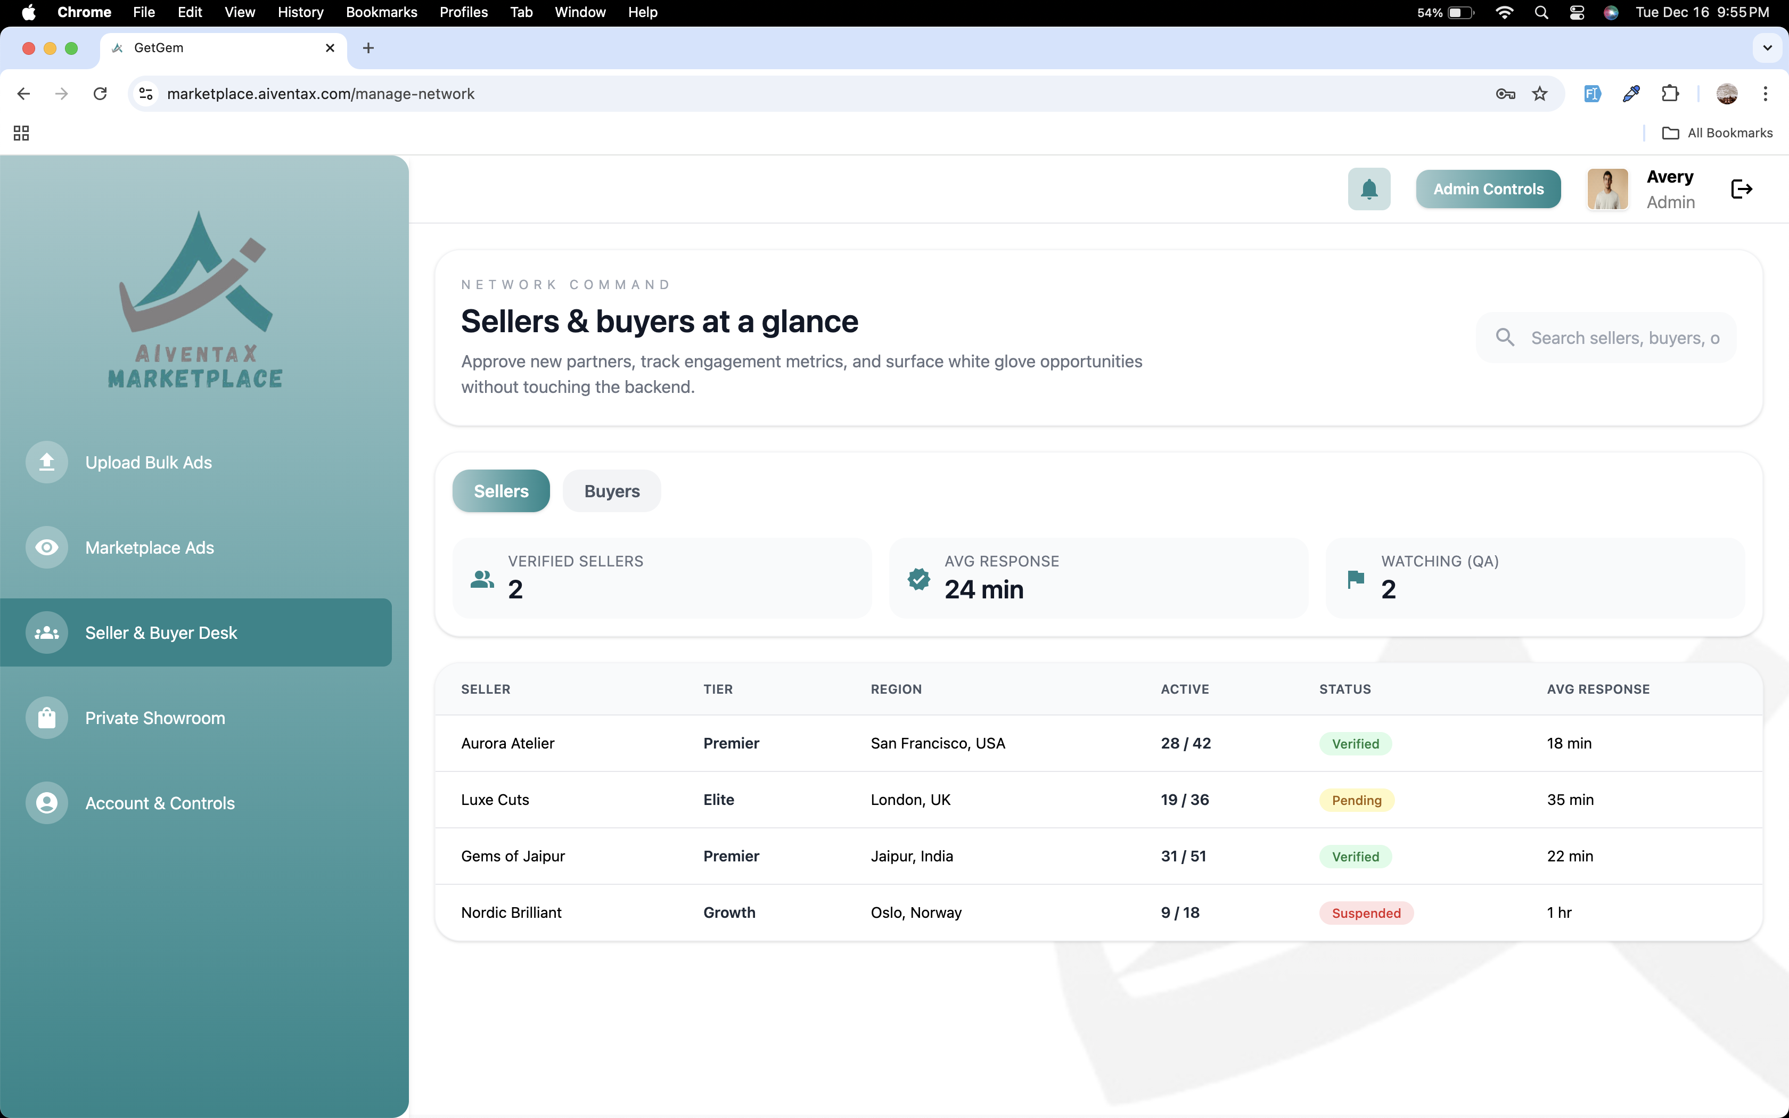
Task: Click the notifications bell icon
Action: (1368, 188)
